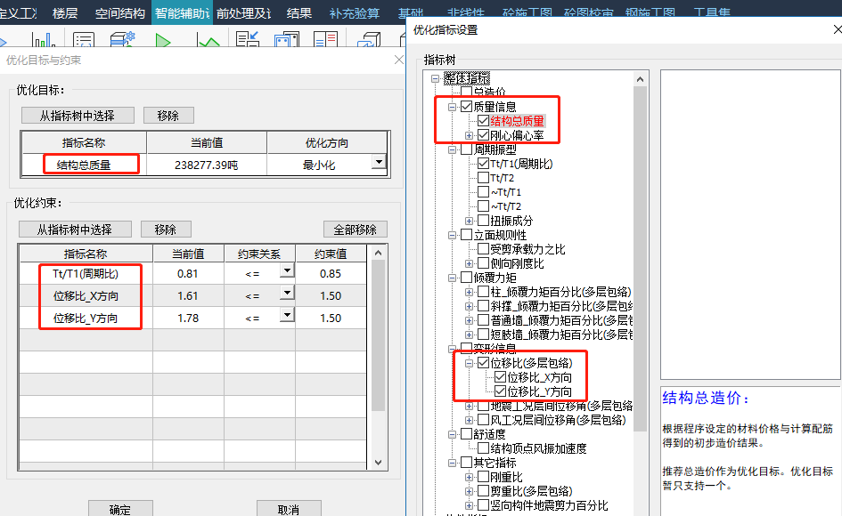The image size is (842, 516).
Task: Enable the Tt/T2 checkbox
Action: 483,178
